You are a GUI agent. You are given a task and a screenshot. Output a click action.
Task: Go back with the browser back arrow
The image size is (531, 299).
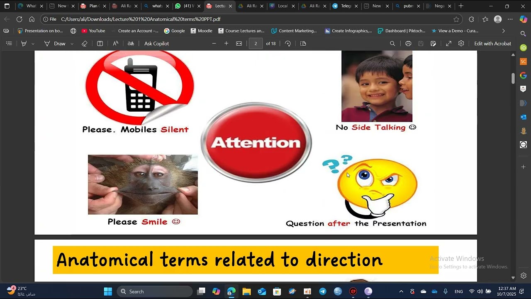[x=7, y=19]
